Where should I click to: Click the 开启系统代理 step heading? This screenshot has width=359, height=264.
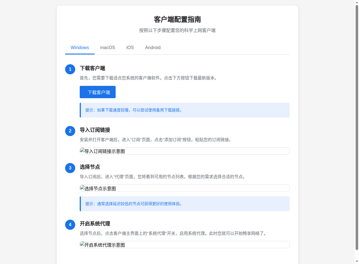click(95, 224)
